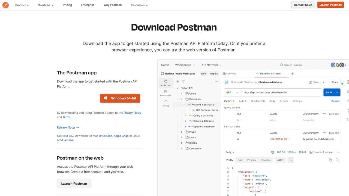
Task: Select the Raw response tab
Action: pyautogui.click(x=240, y=160)
